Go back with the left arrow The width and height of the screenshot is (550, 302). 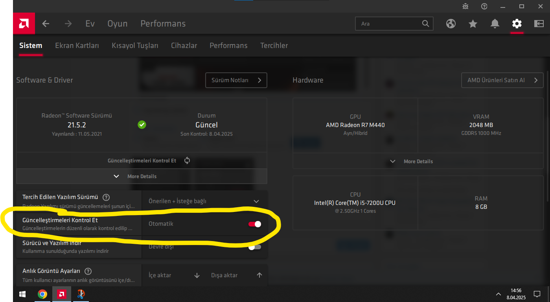46,24
